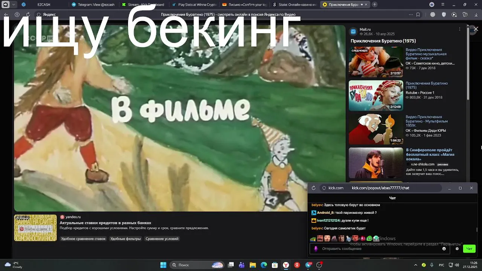This screenshot has height=271, width=482.
Task: Open Windows Start menu
Action: tap(163, 265)
